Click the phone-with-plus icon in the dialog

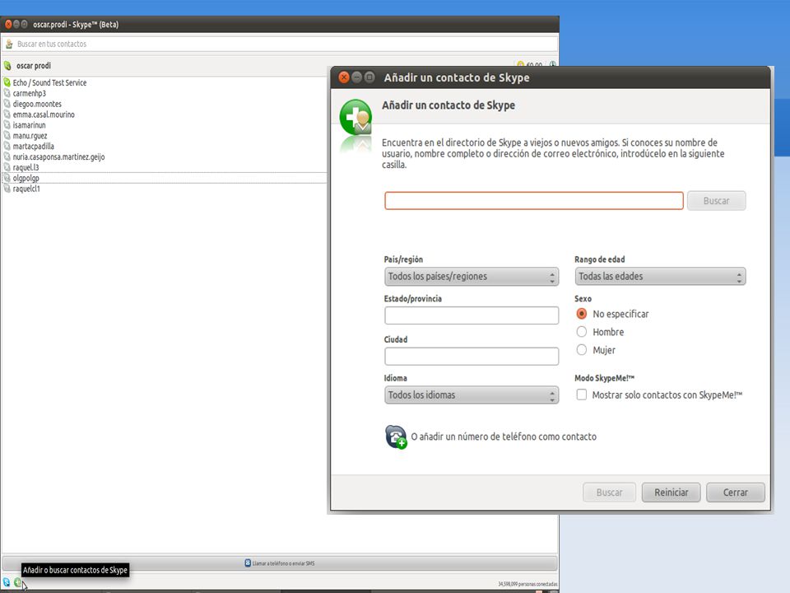(x=396, y=437)
